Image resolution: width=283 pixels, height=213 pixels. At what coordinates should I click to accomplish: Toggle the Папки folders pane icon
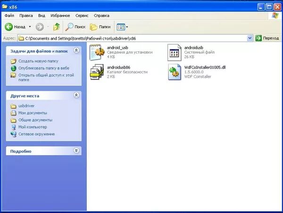point(93,27)
